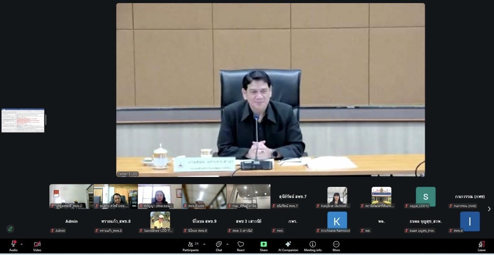The image size is (494, 255).
Task: Open the shared screen document thumbnail
Action: coord(23,121)
